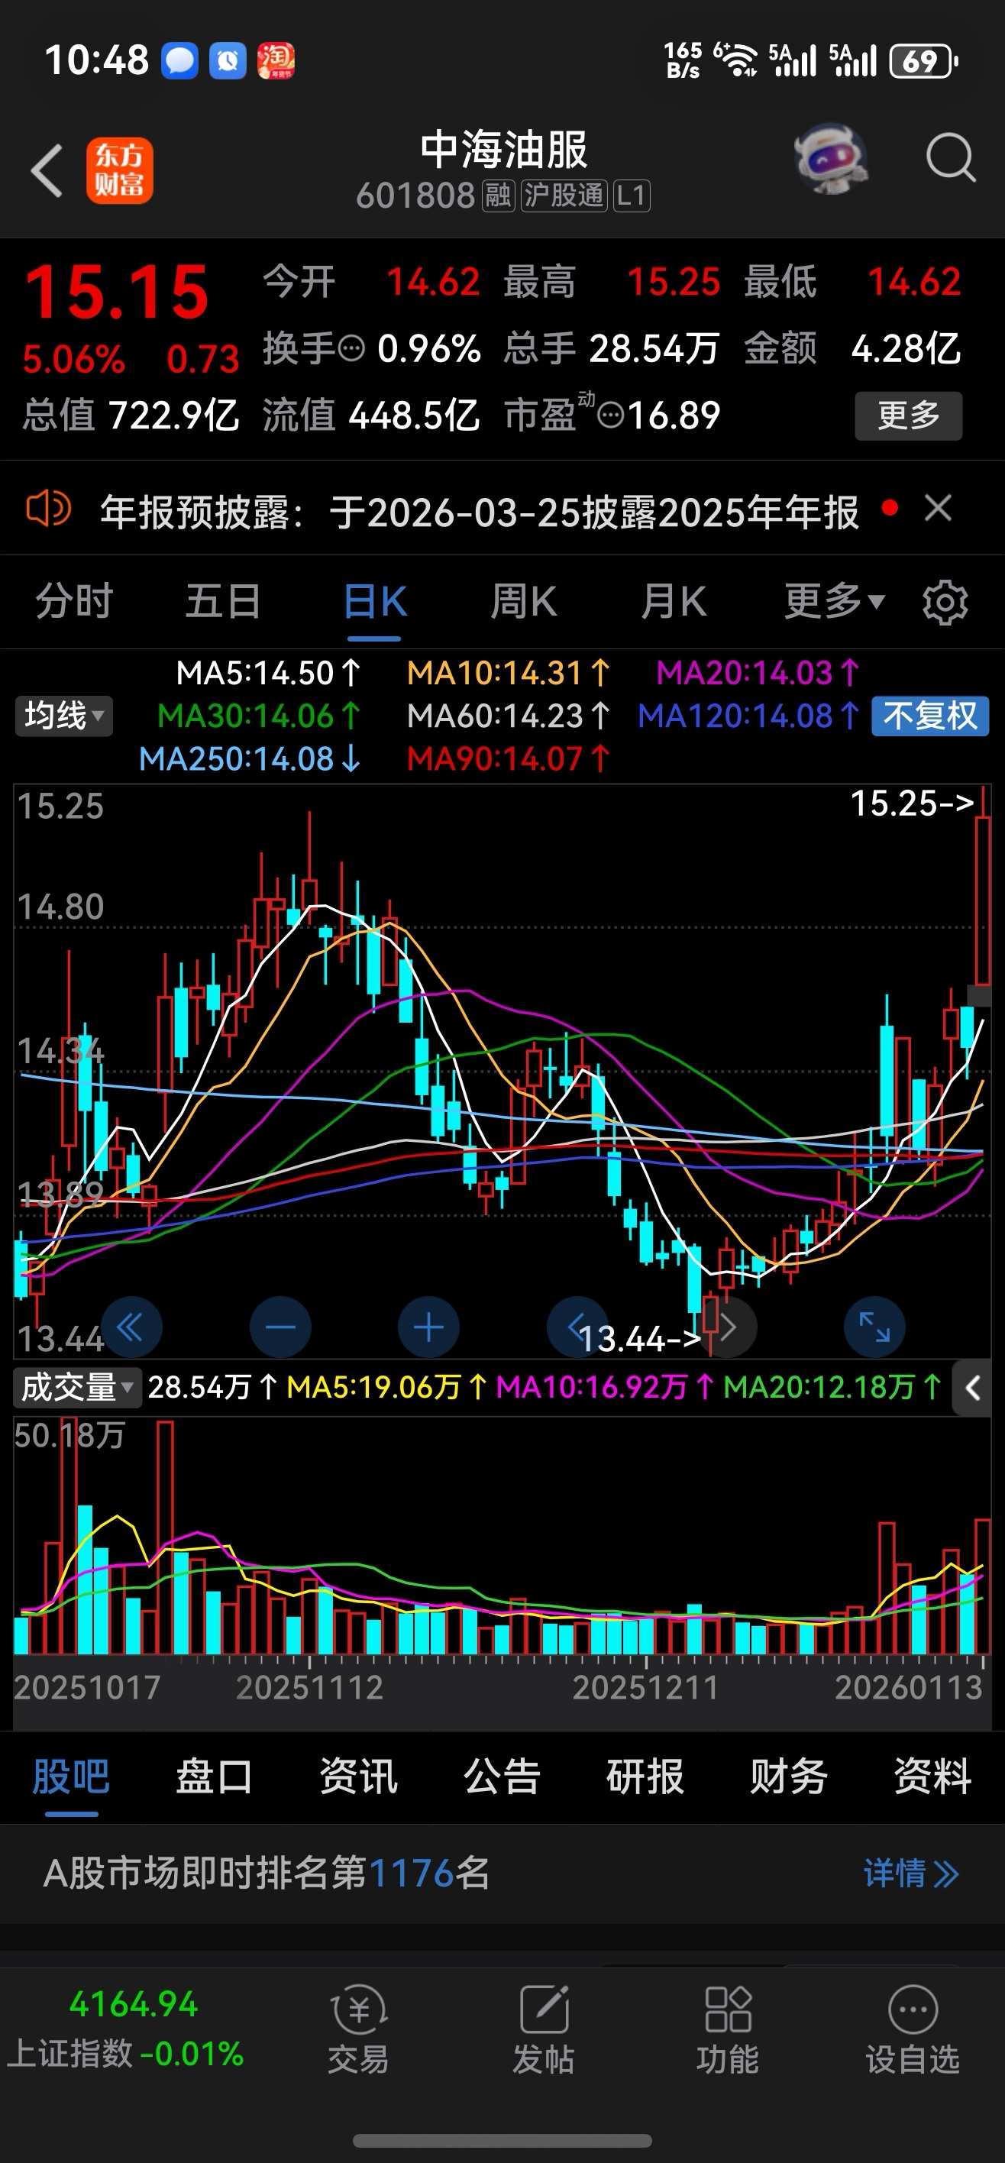Open 研报 tab
Viewport: 1005px width, 2163px height.
click(x=645, y=1776)
